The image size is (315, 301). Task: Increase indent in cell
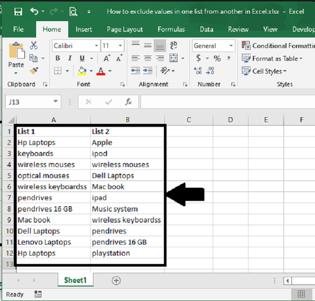pos(148,71)
